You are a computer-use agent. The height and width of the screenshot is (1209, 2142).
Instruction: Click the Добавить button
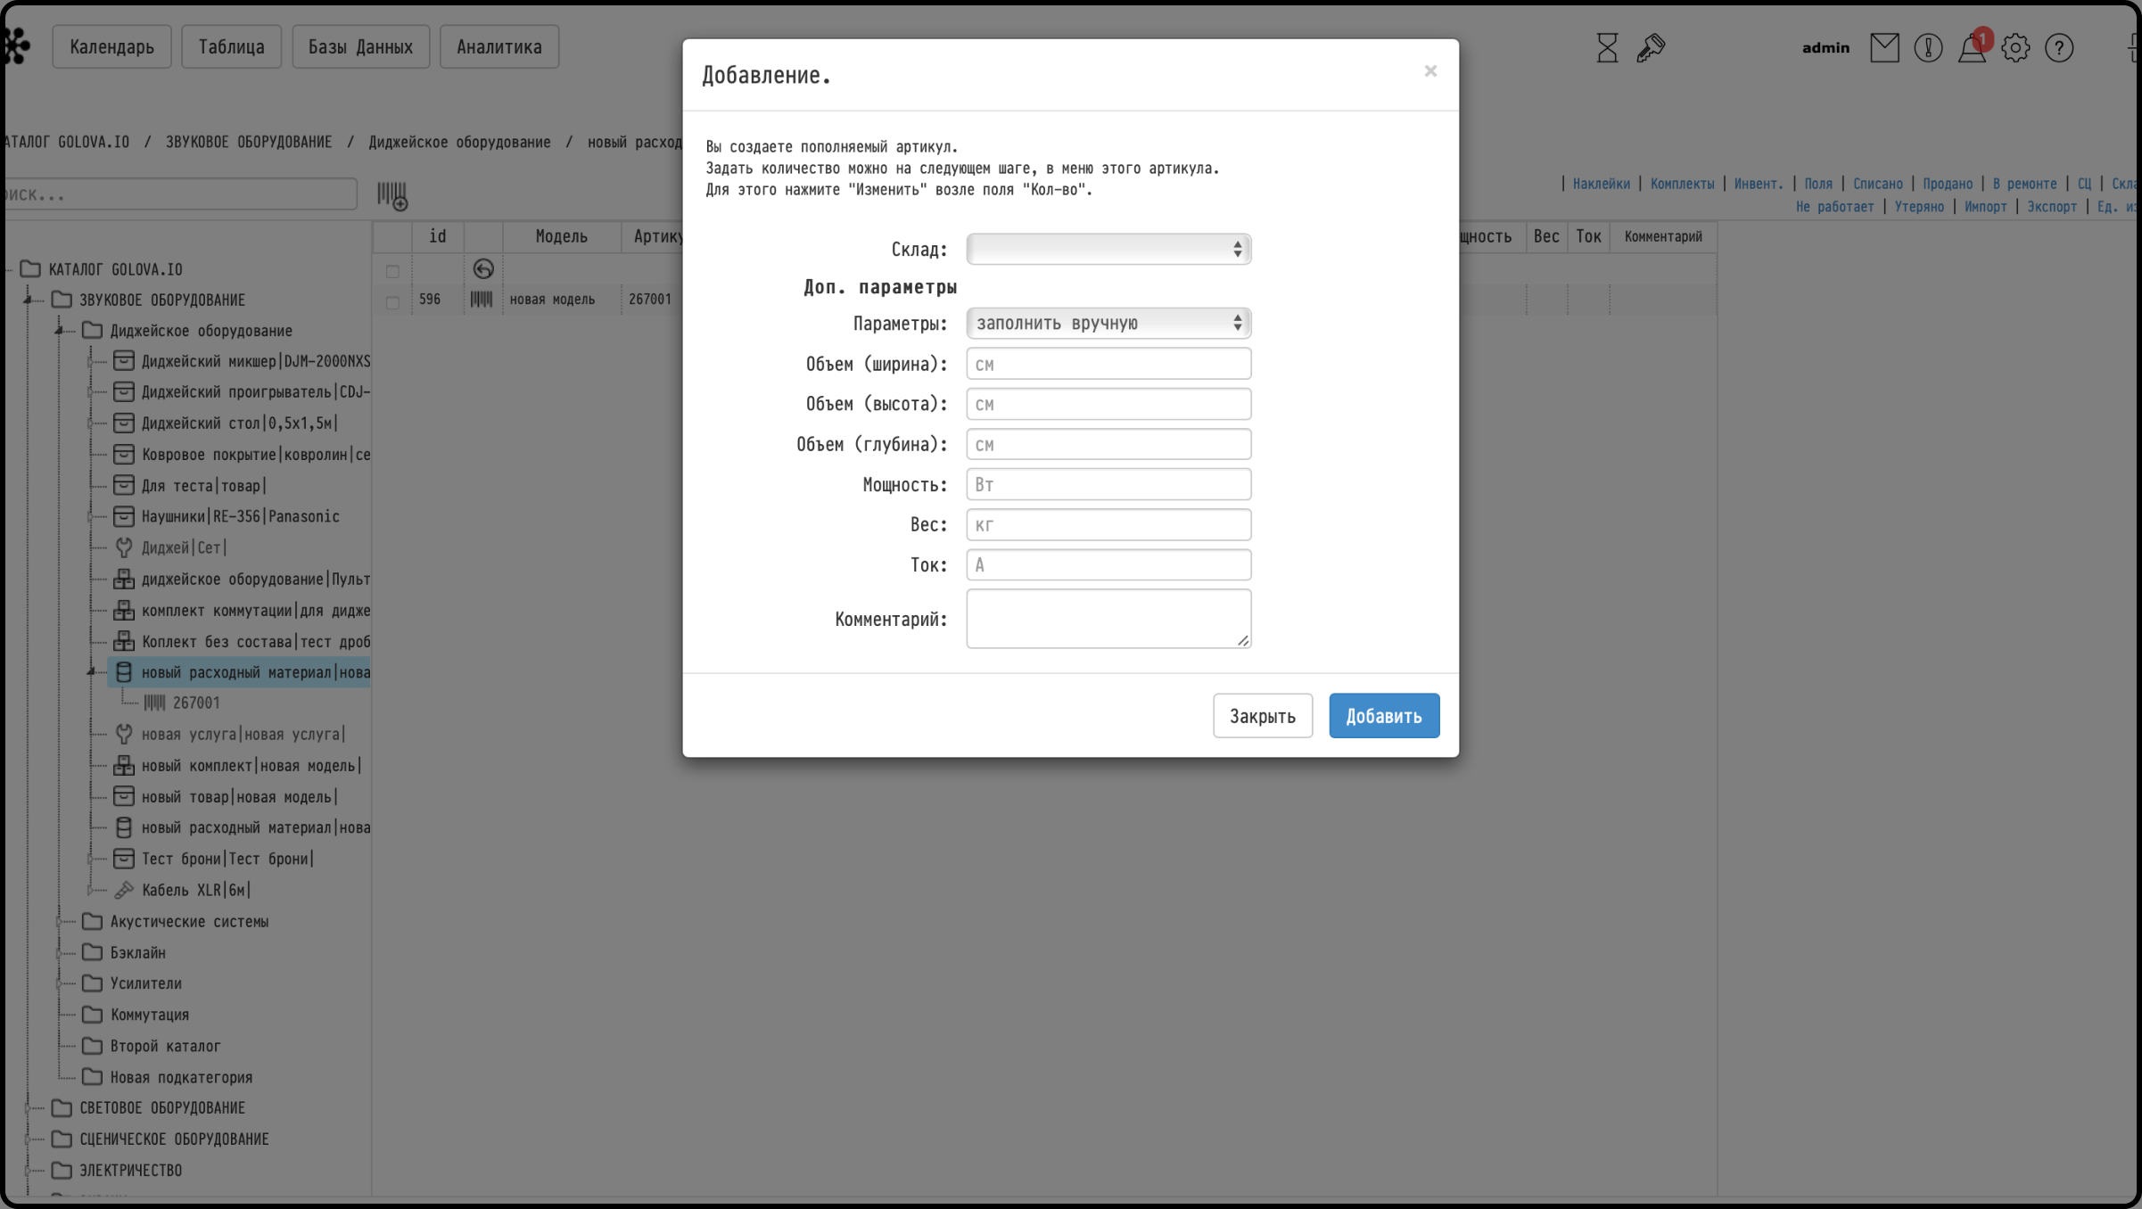pyautogui.click(x=1384, y=716)
